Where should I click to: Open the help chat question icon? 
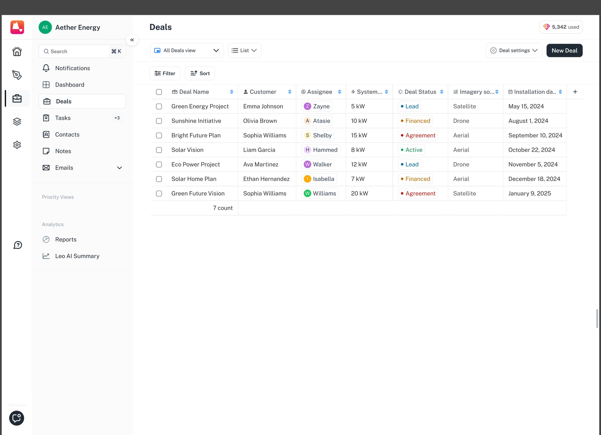[x=18, y=245]
